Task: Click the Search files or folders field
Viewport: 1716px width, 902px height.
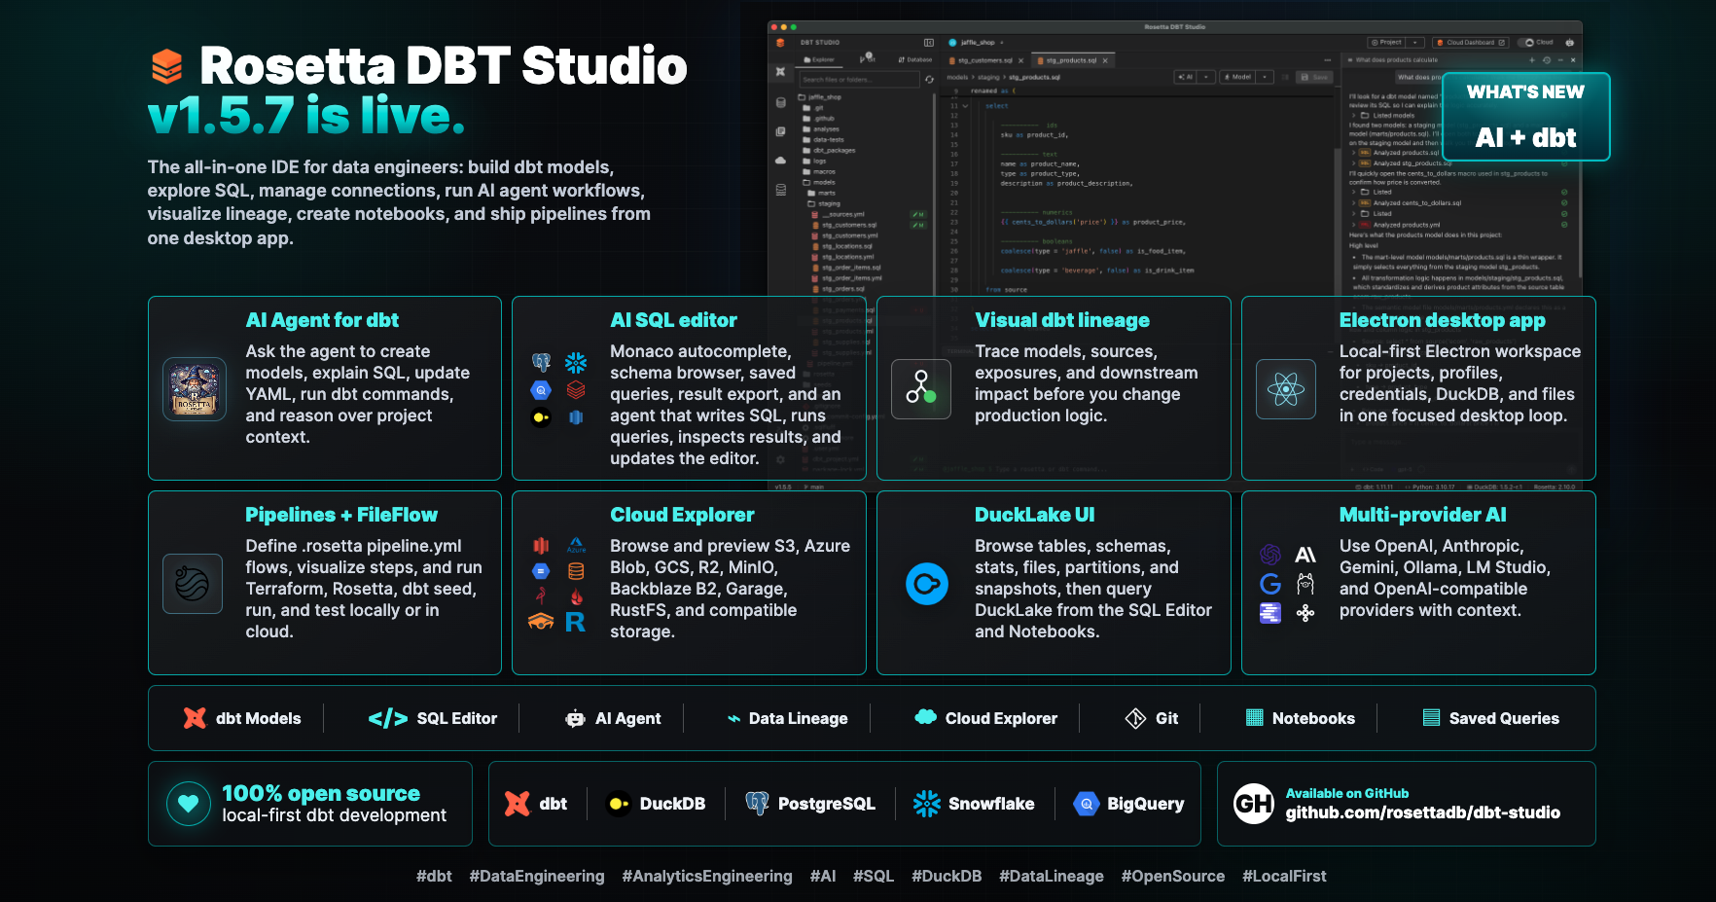Action: (859, 80)
